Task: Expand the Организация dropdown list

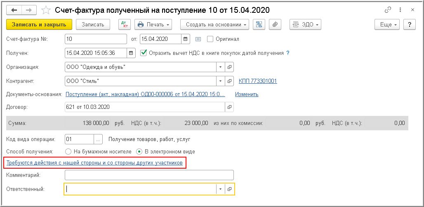Action: (x=220, y=67)
